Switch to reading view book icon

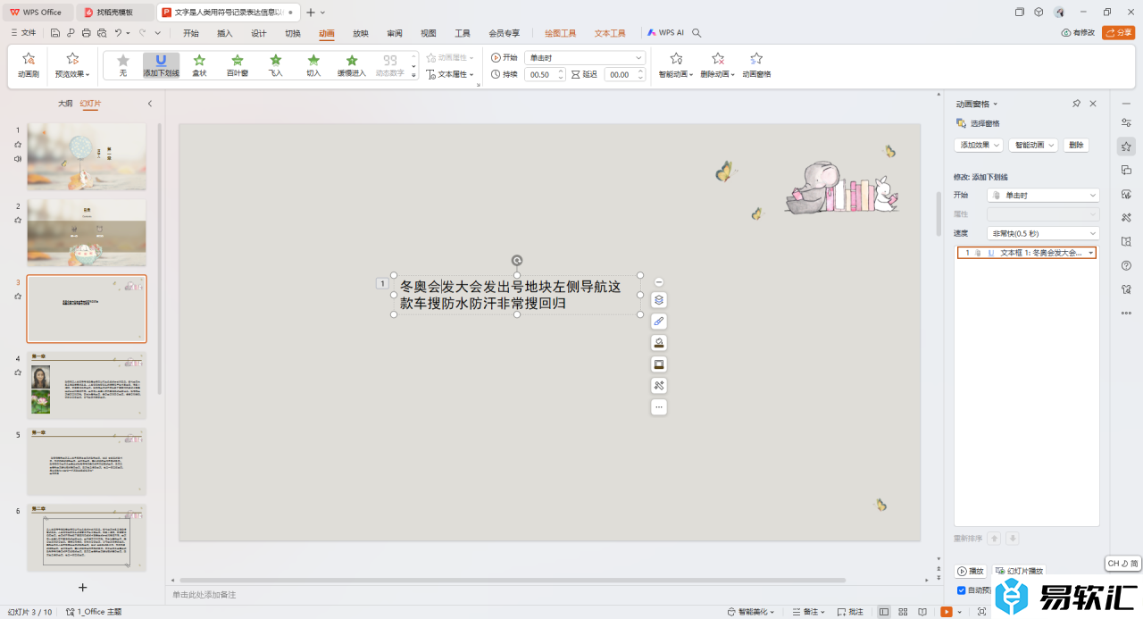click(x=921, y=612)
